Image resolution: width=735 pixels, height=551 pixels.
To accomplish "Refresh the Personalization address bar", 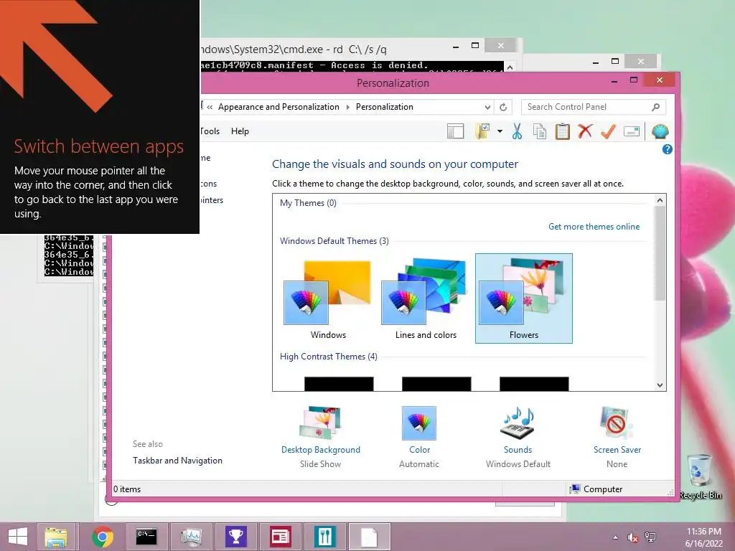I will click(503, 108).
